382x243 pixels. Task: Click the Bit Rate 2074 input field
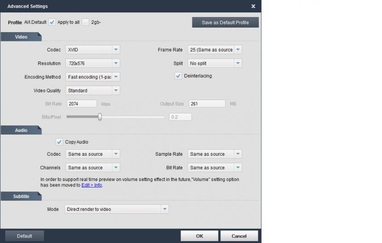(x=81, y=104)
